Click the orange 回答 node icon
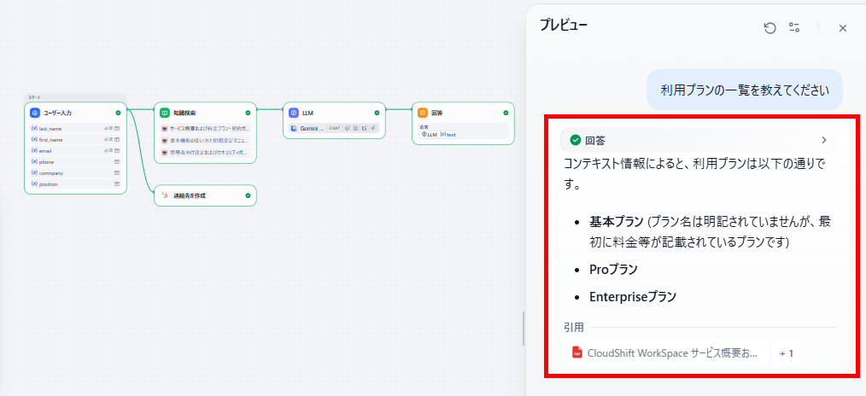 [423, 113]
